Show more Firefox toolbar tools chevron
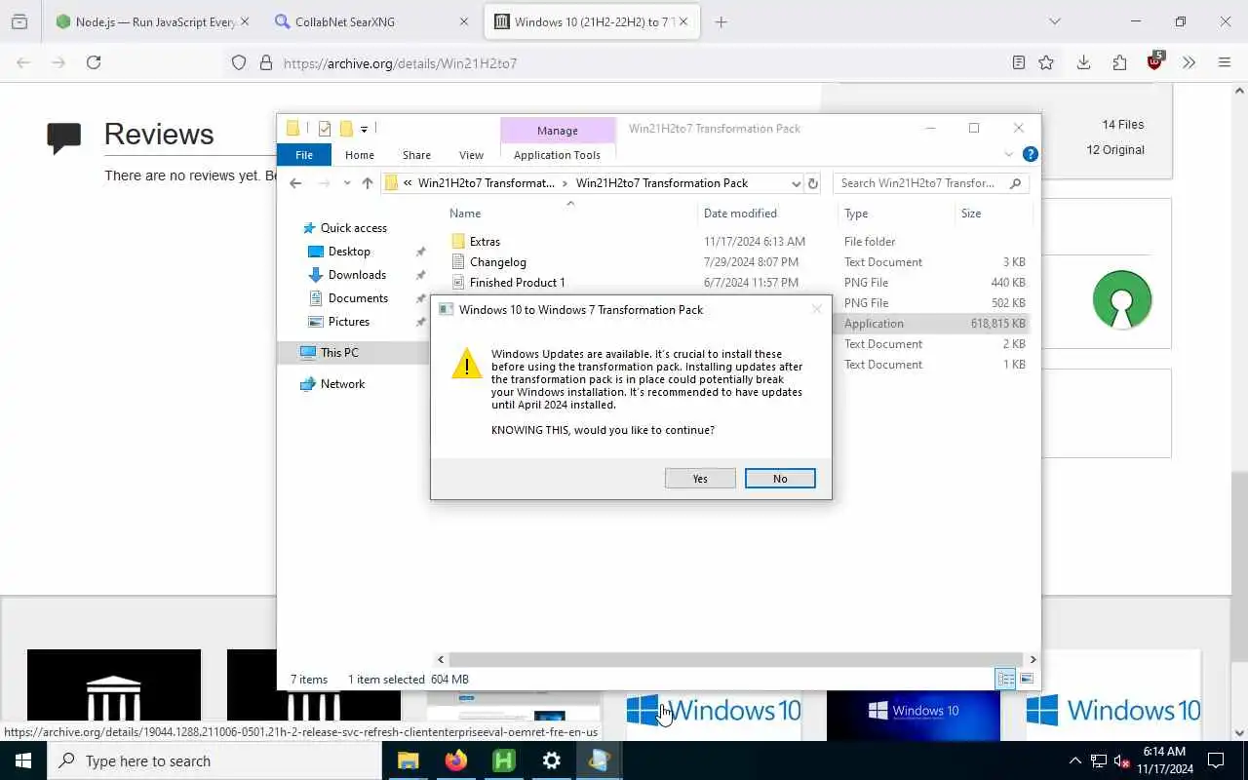This screenshot has height=780, width=1248. 1189,62
